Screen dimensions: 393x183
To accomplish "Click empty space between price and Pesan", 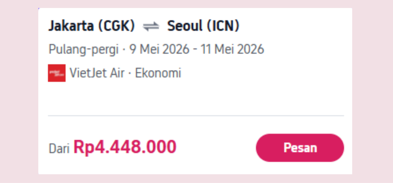I will point(216,148).
